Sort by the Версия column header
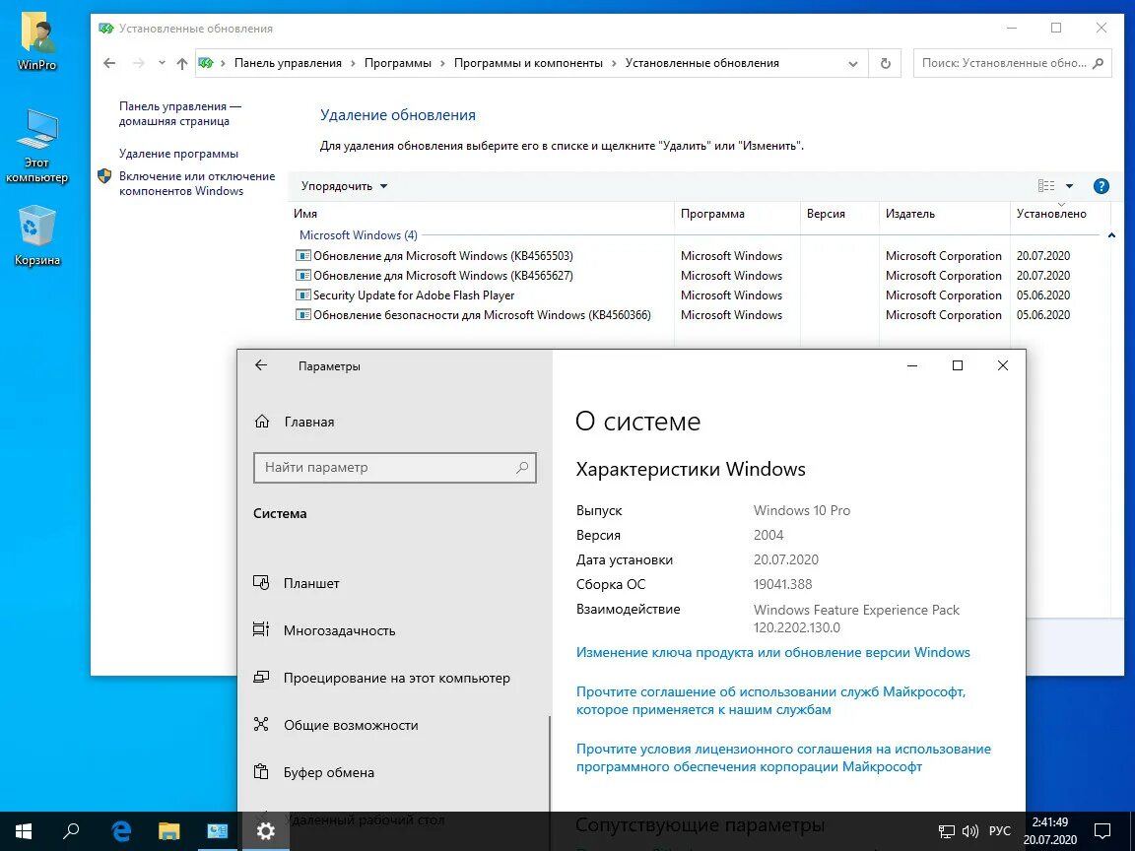Viewport: 1135px width, 851px height. (x=839, y=214)
